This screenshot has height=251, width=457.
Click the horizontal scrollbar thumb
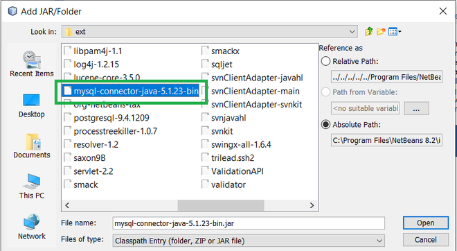coord(221,205)
